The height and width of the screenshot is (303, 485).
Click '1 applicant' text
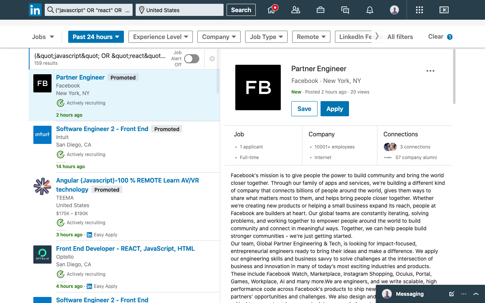pyautogui.click(x=251, y=147)
